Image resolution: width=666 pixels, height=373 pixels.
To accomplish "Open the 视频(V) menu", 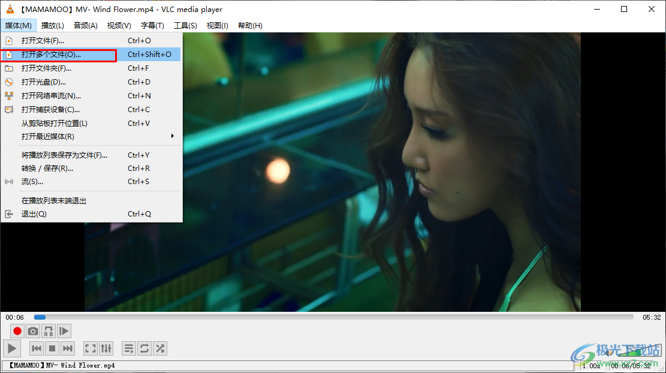I will pos(119,26).
